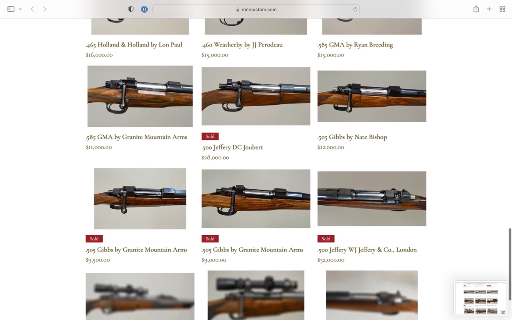The height and width of the screenshot is (320, 512).
Task: Select .585 GMA by Granite Mountain Arms image
Action: point(140,96)
